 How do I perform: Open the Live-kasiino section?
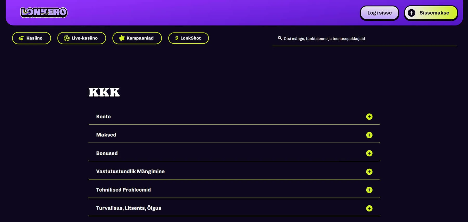82,38
